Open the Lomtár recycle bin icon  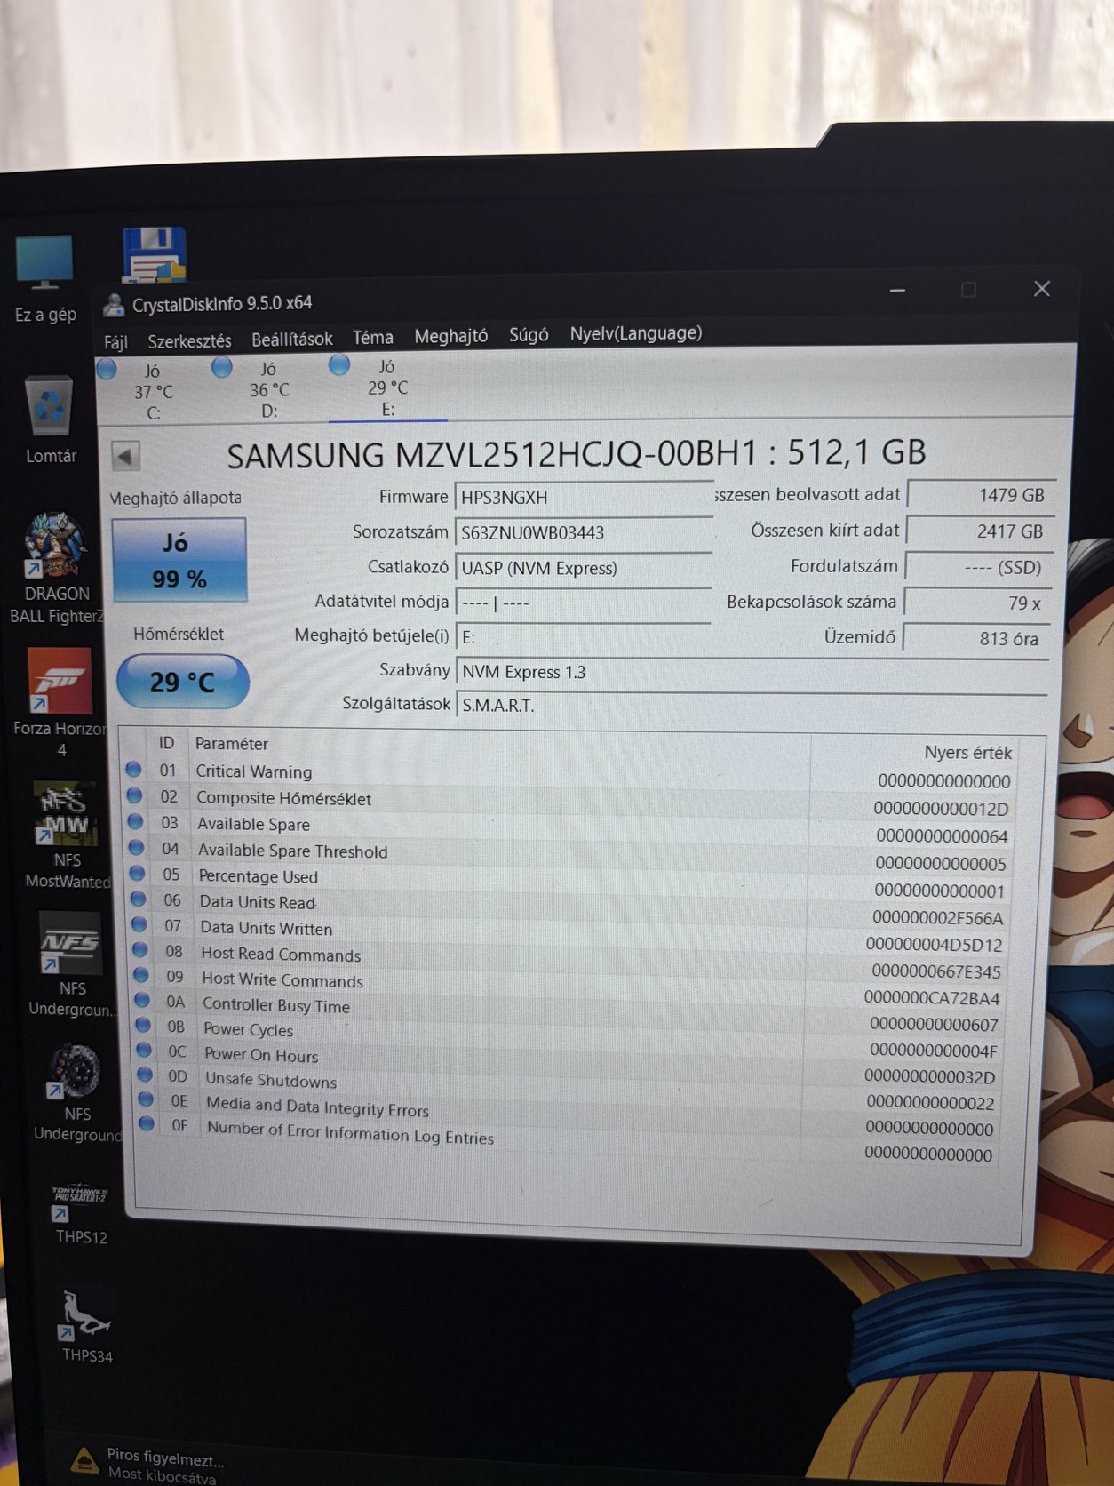click(x=50, y=420)
